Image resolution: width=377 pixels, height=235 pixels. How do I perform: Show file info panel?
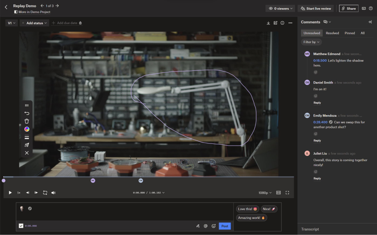[x=282, y=23]
